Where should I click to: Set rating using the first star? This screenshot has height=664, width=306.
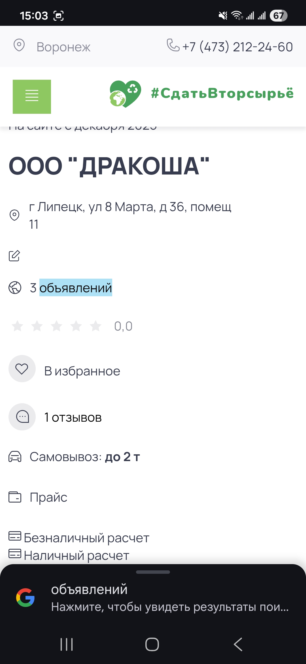[18, 326]
